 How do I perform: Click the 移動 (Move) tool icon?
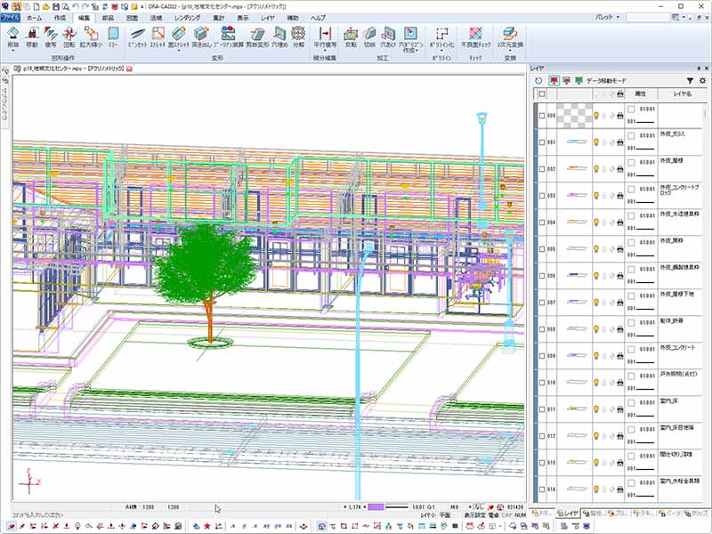pos(32,34)
